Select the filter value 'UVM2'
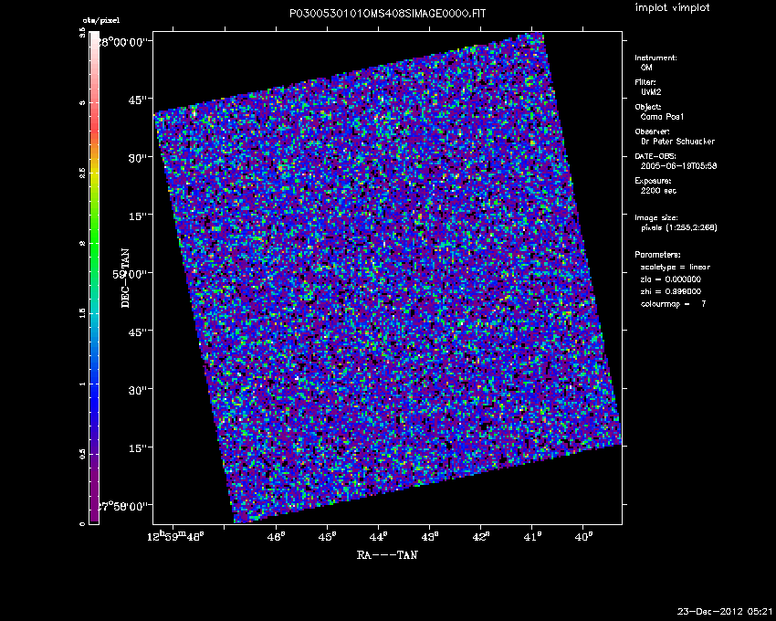This screenshot has width=776, height=621. [x=651, y=92]
